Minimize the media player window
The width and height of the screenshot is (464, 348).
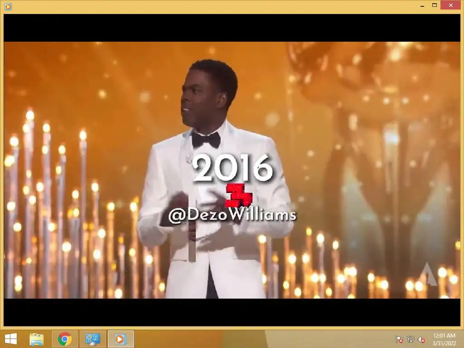pos(422,5)
